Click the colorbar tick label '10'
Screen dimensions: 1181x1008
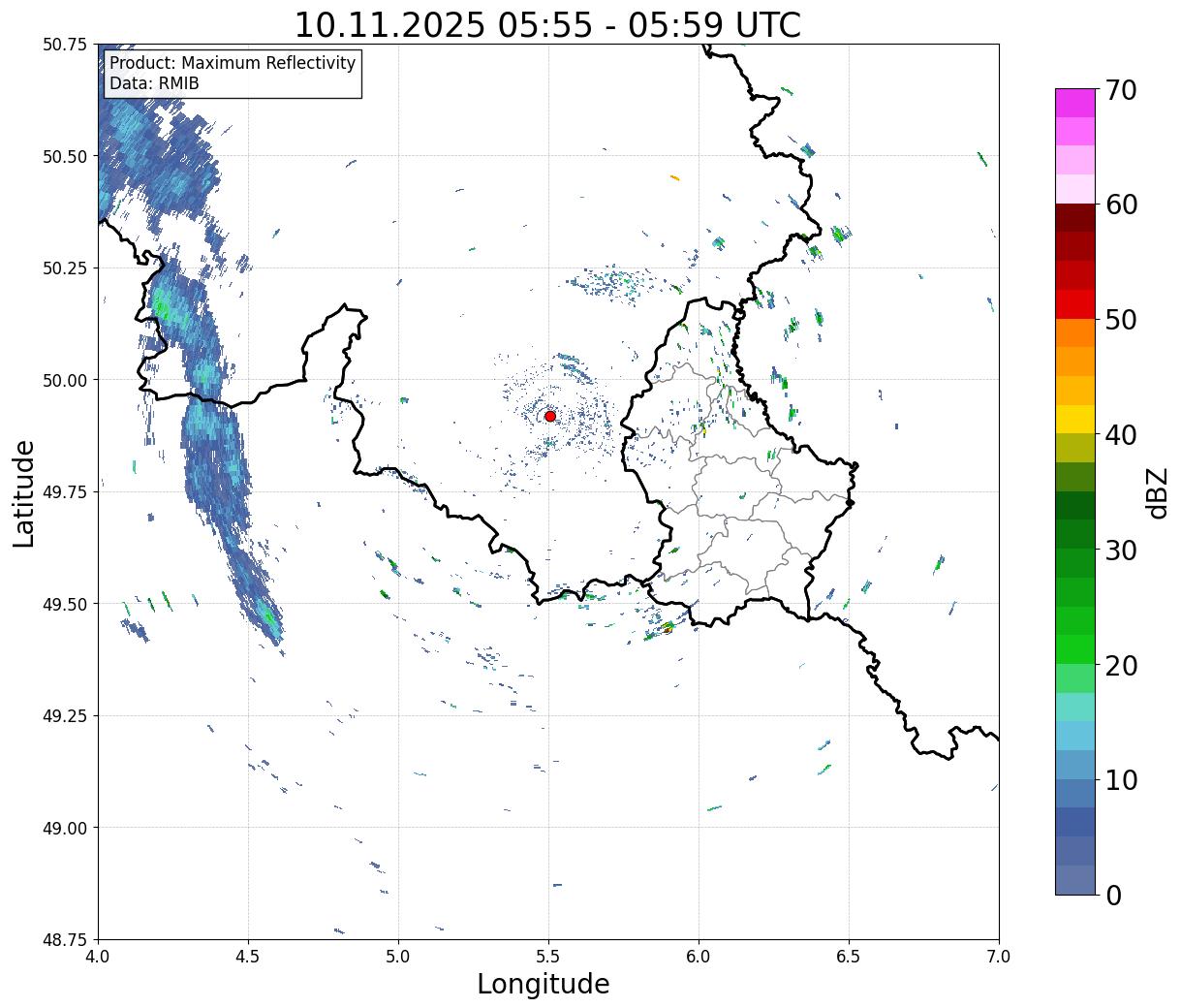pos(1120,780)
